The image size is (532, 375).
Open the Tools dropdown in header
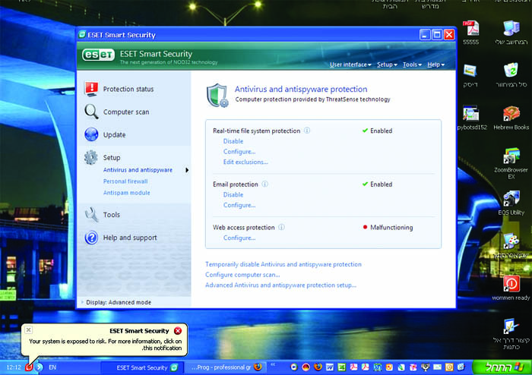[412, 65]
